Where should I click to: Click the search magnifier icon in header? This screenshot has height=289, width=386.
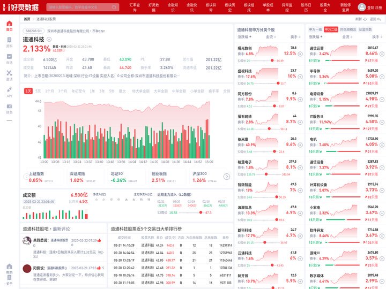[114, 7]
